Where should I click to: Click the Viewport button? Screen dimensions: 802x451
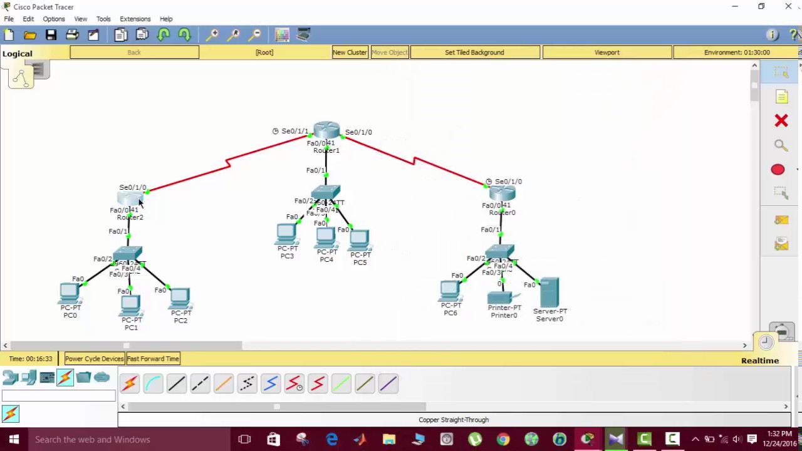[x=607, y=53]
